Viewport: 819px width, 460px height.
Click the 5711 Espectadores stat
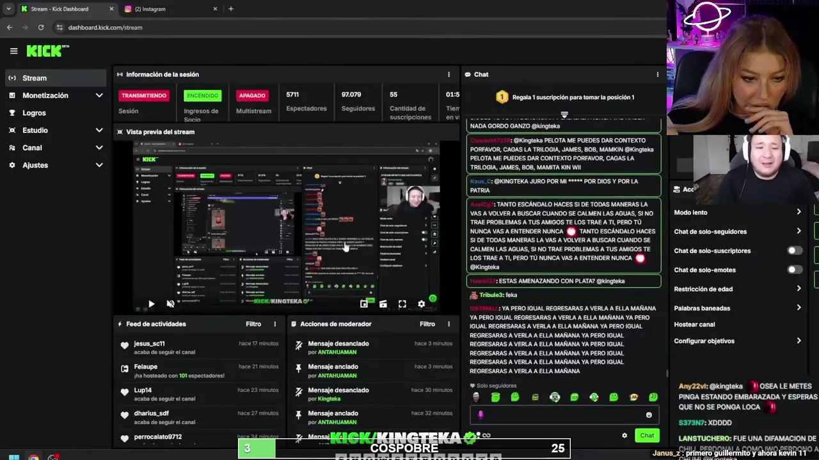(x=306, y=101)
